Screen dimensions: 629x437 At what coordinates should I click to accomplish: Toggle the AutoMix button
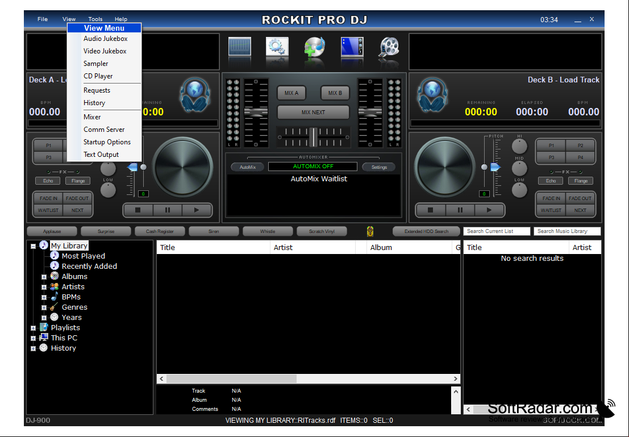(x=248, y=167)
